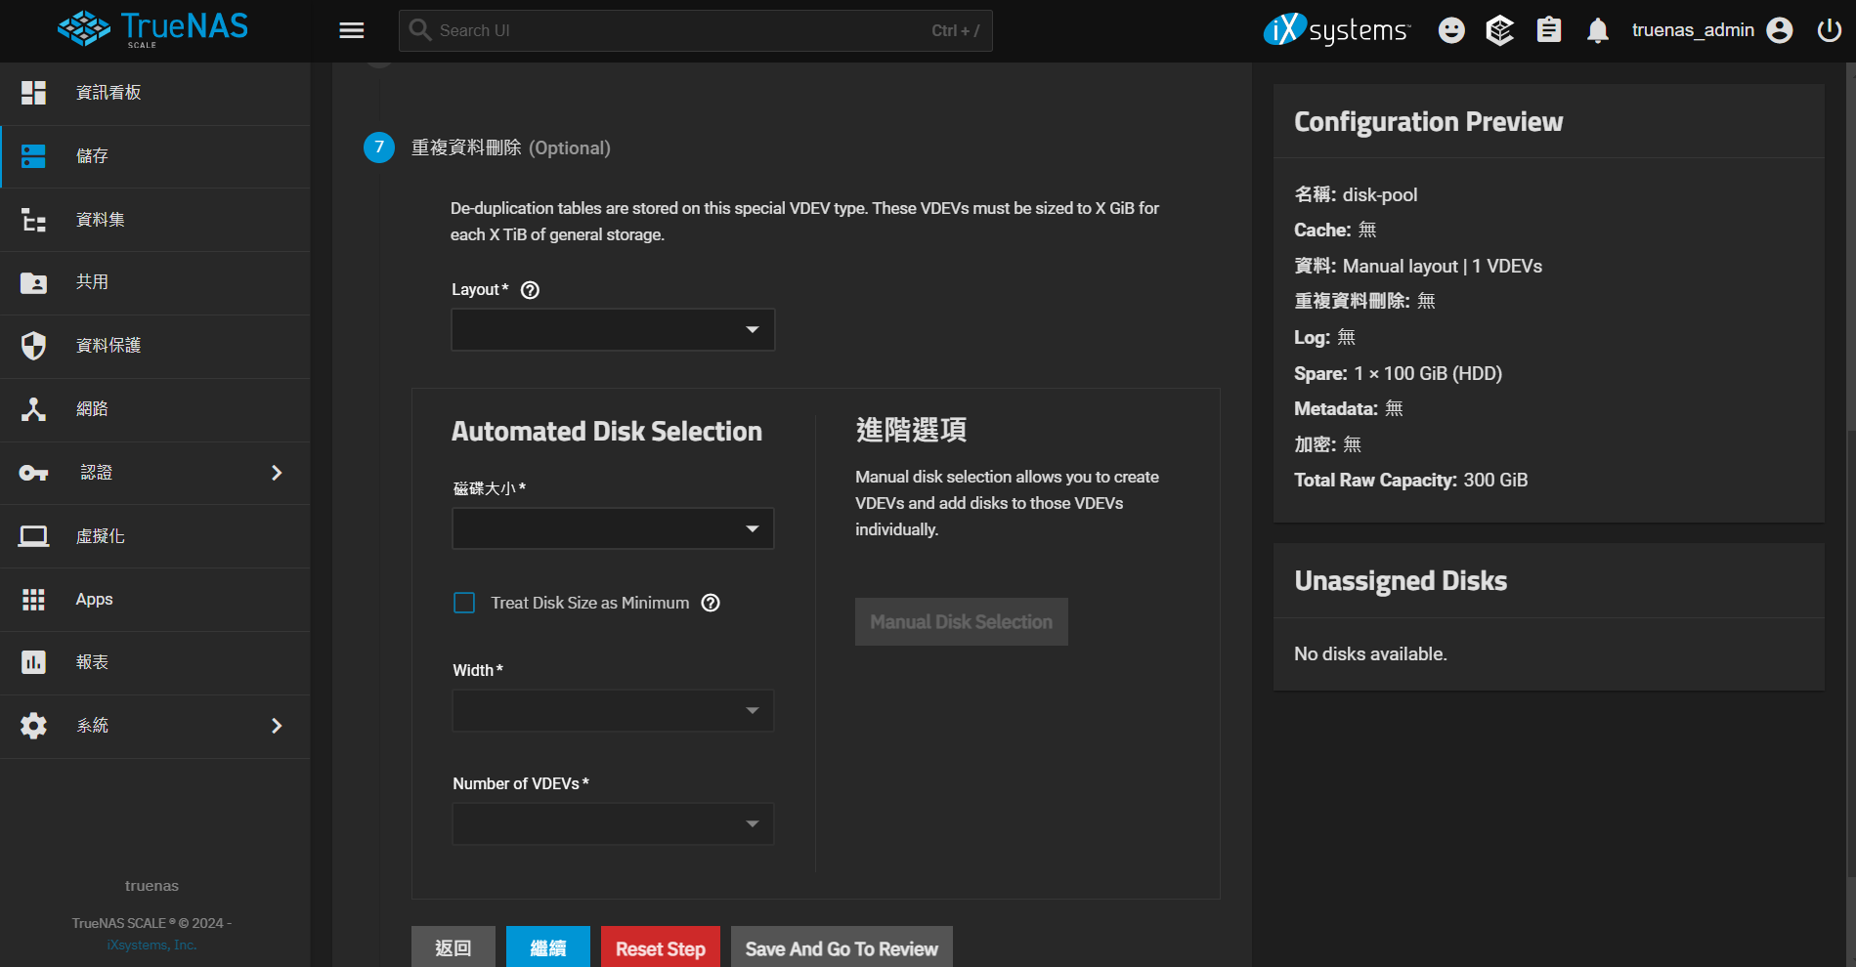The image size is (1856, 967).
Task: Open the alerts bell icon
Action: pos(1598,31)
